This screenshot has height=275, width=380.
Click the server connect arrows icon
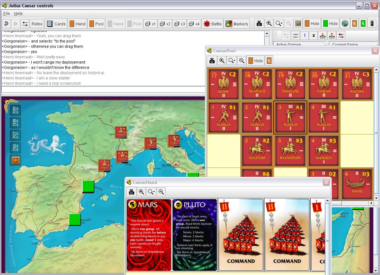(x=25, y=24)
